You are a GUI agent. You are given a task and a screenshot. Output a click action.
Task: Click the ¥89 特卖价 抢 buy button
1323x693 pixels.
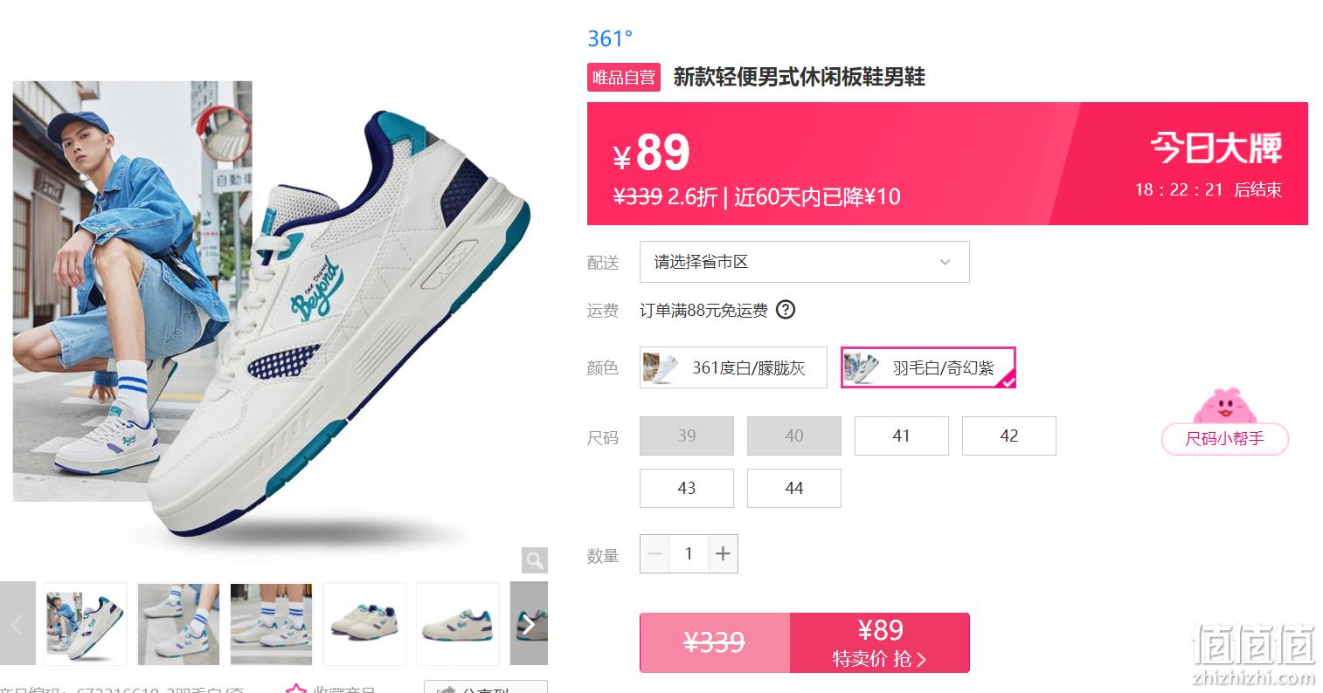(x=879, y=642)
